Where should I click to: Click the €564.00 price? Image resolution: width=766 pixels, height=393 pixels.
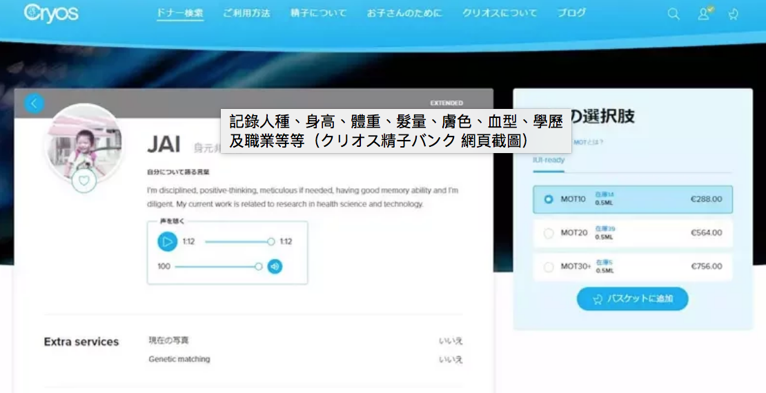point(706,233)
